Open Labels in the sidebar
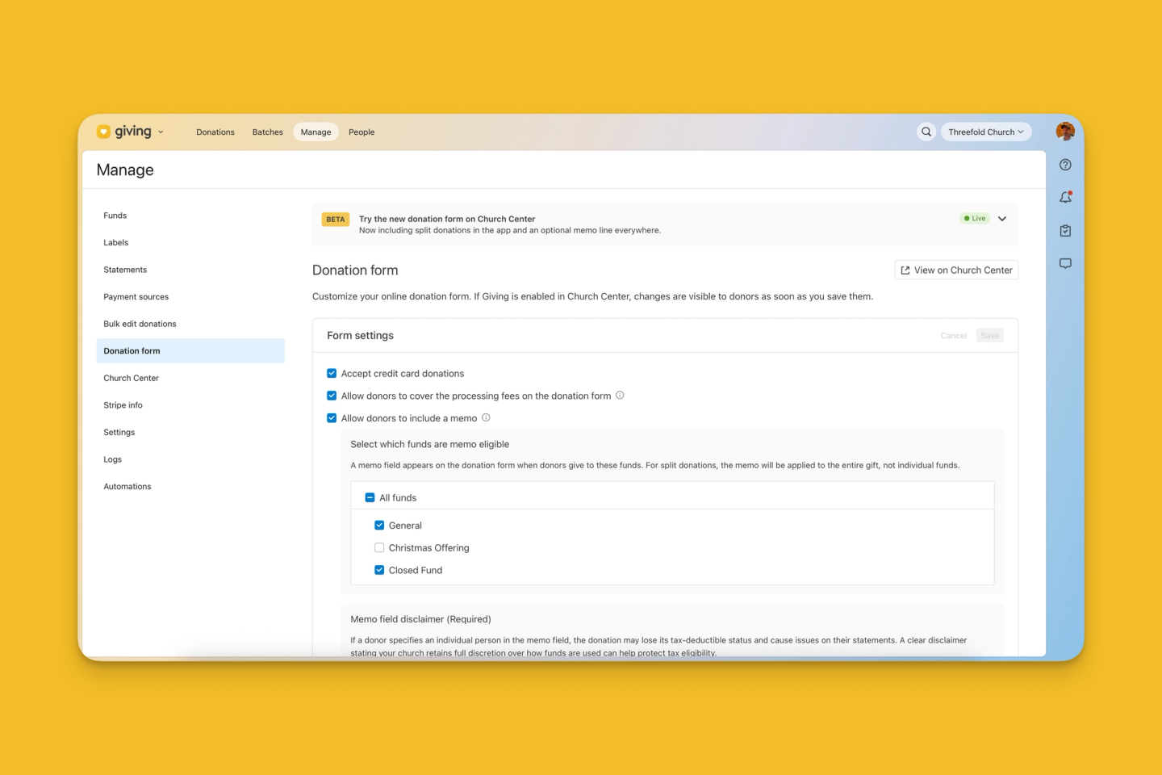Screen dimensions: 1162x775 [116, 243]
